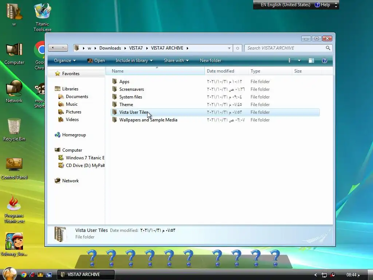Viewport: 373px width, 280px height.
Task: Sort by the Date modified column
Action: pyautogui.click(x=226, y=71)
